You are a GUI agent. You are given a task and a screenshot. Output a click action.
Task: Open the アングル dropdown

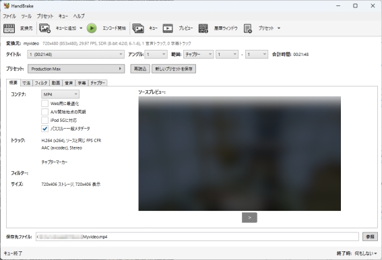coord(156,55)
